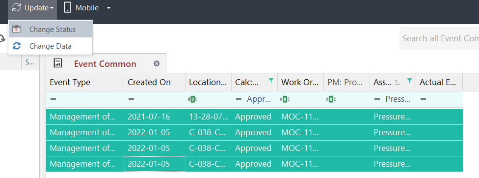Viewport: 479px width, 178px height.
Task: Click the Mobile phone icon
Action: (68, 8)
